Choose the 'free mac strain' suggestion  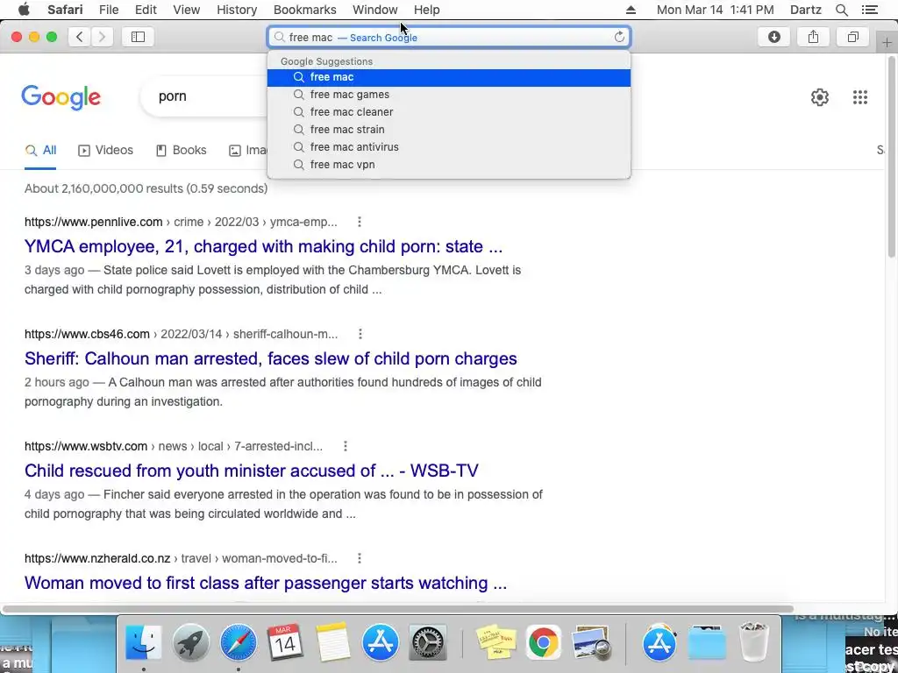(449, 130)
